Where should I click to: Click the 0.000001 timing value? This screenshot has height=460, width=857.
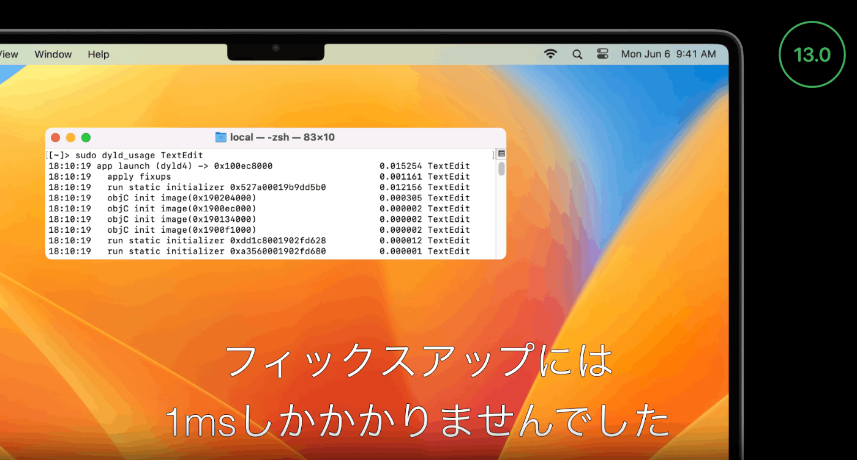(x=400, y=251)
